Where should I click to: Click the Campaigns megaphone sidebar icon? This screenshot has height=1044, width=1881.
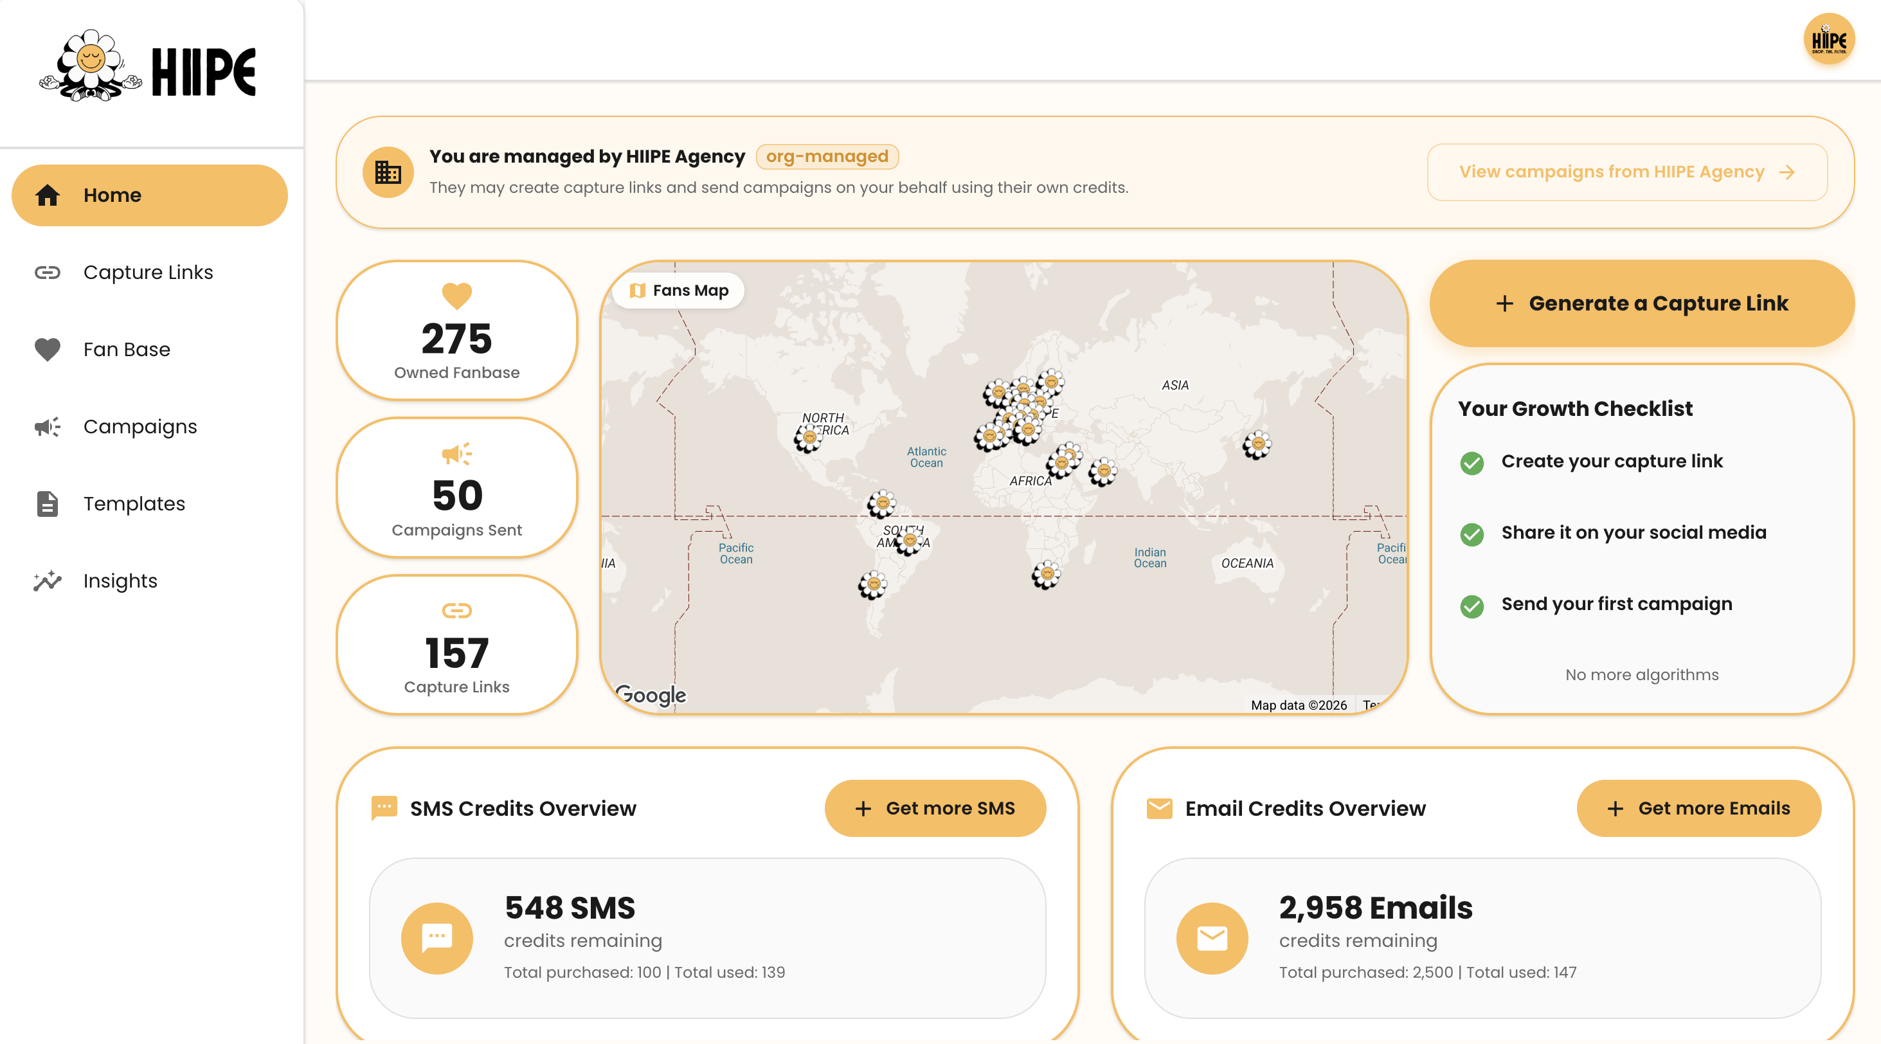(x=48, y=426)
